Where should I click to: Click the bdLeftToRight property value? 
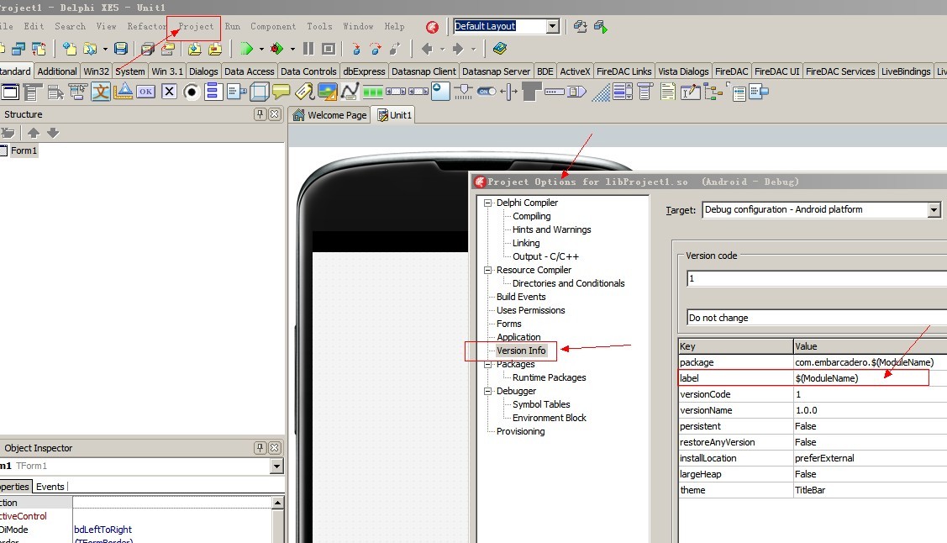[103, 530]
